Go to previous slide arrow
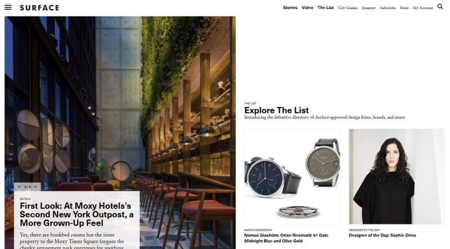The image size is (450, 249). coord(20,186)
